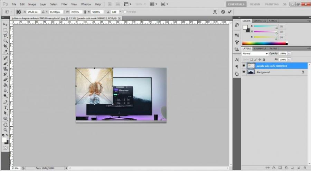
Task: Open the Opacity slider arrow
Action: tap(289, 54)
